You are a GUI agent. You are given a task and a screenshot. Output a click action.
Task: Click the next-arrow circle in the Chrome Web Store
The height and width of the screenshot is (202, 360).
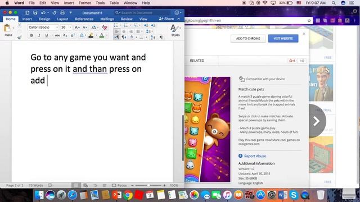click(317, 121)
